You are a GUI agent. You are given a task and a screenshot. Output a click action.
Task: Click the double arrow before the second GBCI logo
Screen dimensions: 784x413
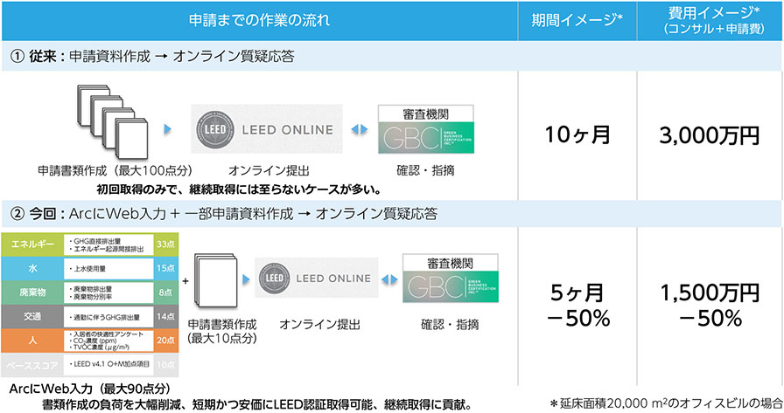(x=390, y=279)
